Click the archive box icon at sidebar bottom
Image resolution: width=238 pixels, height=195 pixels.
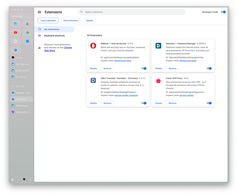point(13,179)
